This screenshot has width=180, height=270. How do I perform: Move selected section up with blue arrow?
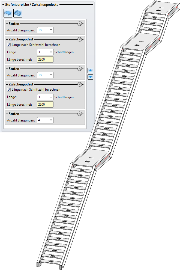(90, 70)
